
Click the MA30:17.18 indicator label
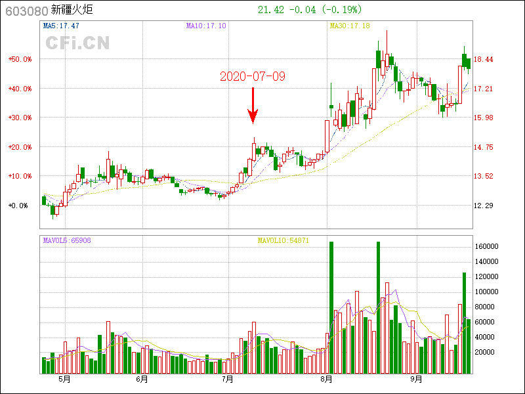coord(350,26)
